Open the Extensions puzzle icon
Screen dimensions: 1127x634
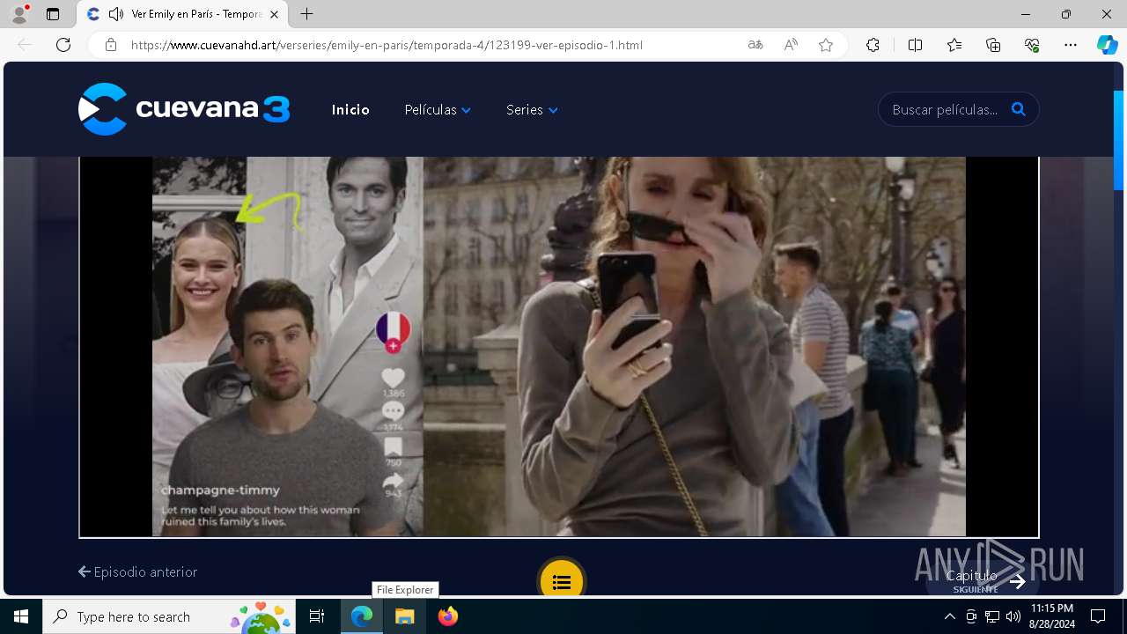[x=873, y=45]
